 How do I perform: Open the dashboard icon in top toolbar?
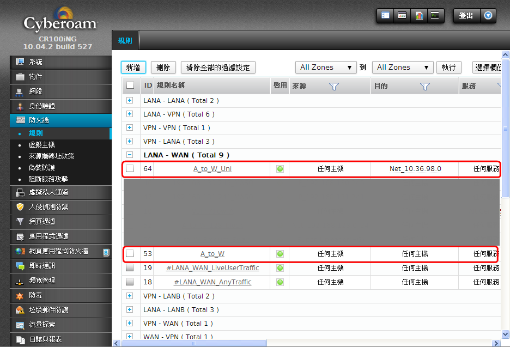385,15
